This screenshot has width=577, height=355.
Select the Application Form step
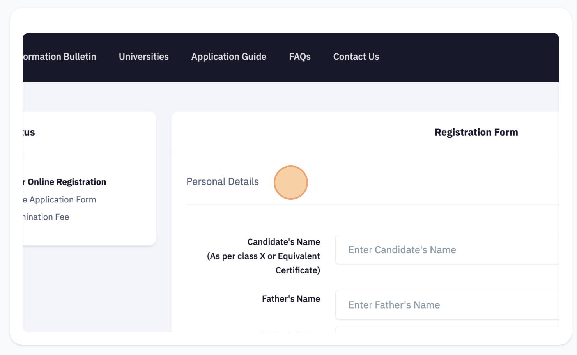click(x=59, y=199)
